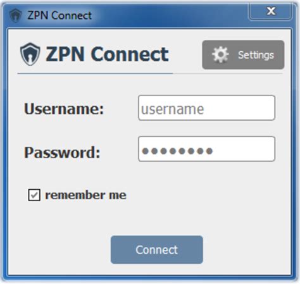
Task: Focus the Username input field
Action: (x=206, y=108)
